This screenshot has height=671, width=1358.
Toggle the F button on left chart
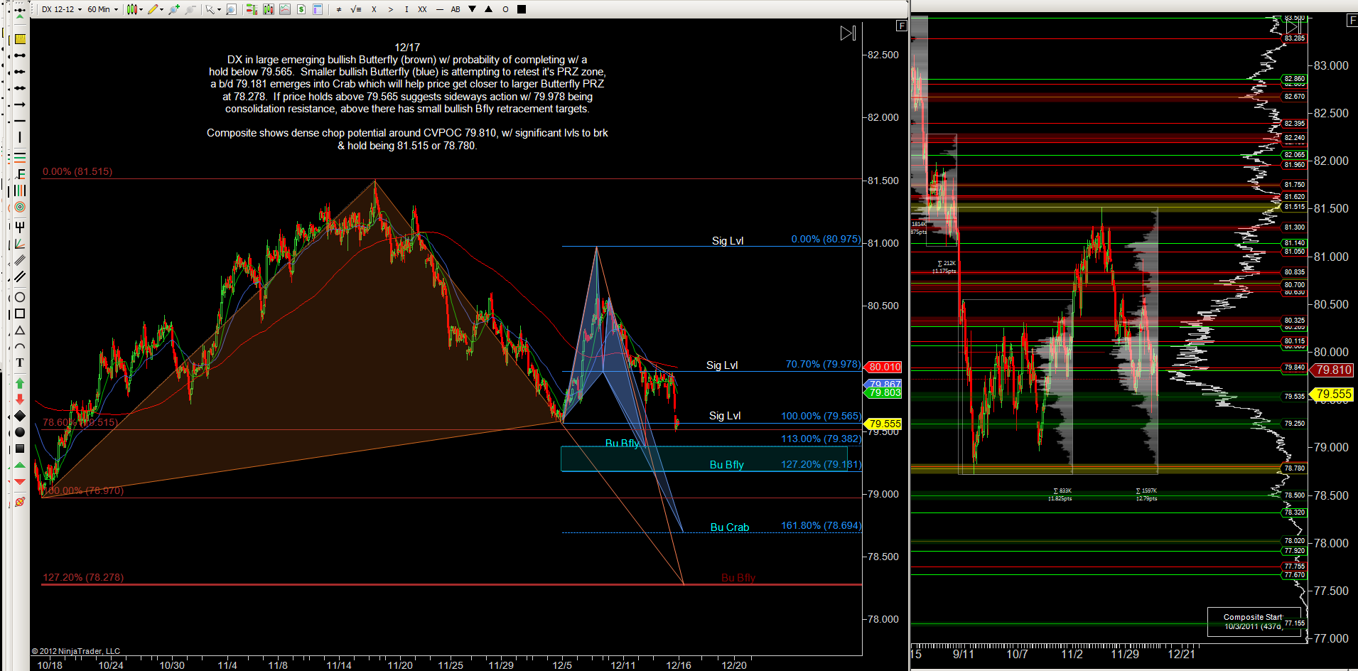pyautogui.click(x=901, y=26)
